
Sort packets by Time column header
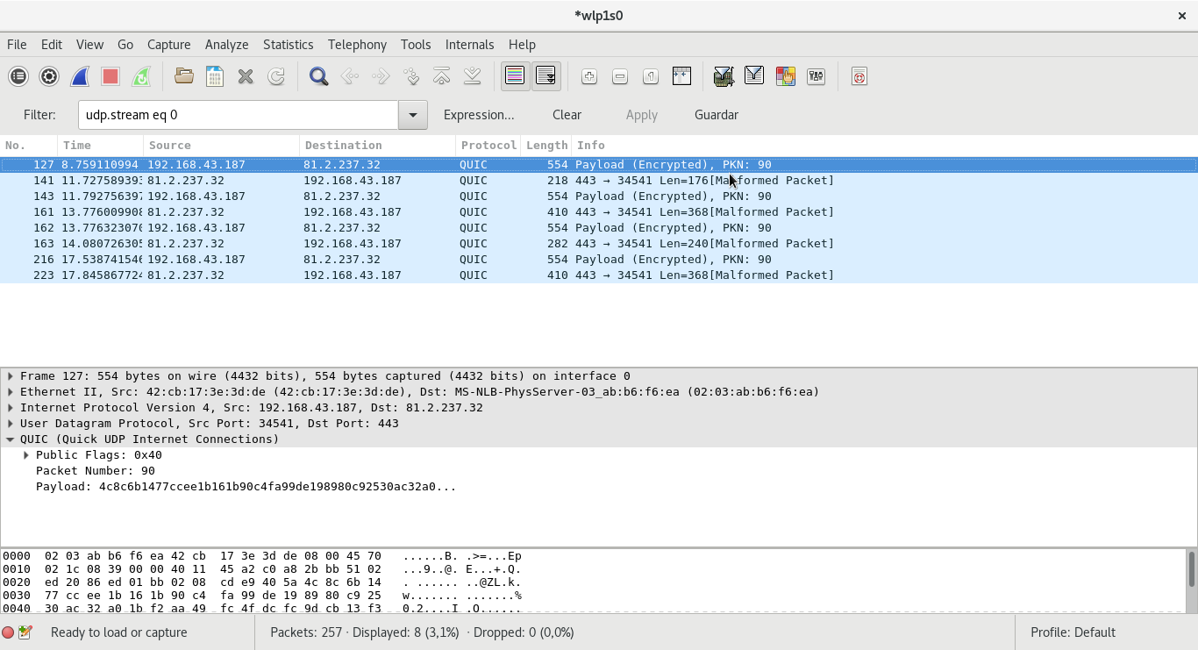(100, 146)
